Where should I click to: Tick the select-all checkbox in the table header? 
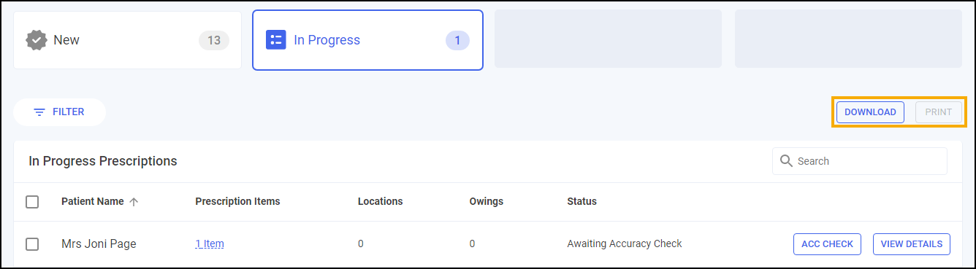[x=32, y=202]
